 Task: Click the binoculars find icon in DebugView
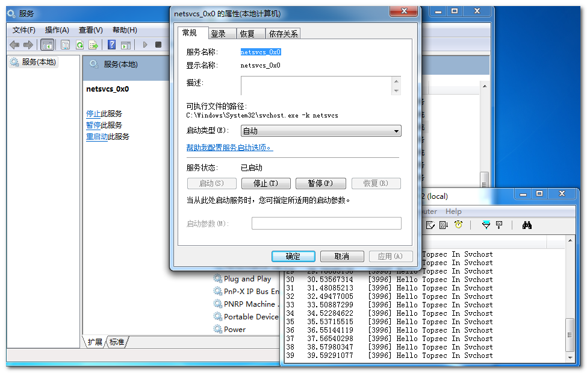(x=527, y=225)
